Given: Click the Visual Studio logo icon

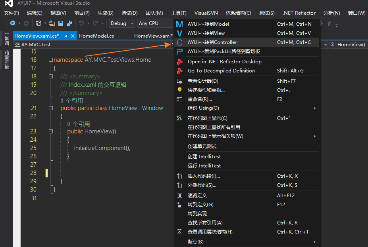Looking at the screenshot, I should [x=9, y=3].
